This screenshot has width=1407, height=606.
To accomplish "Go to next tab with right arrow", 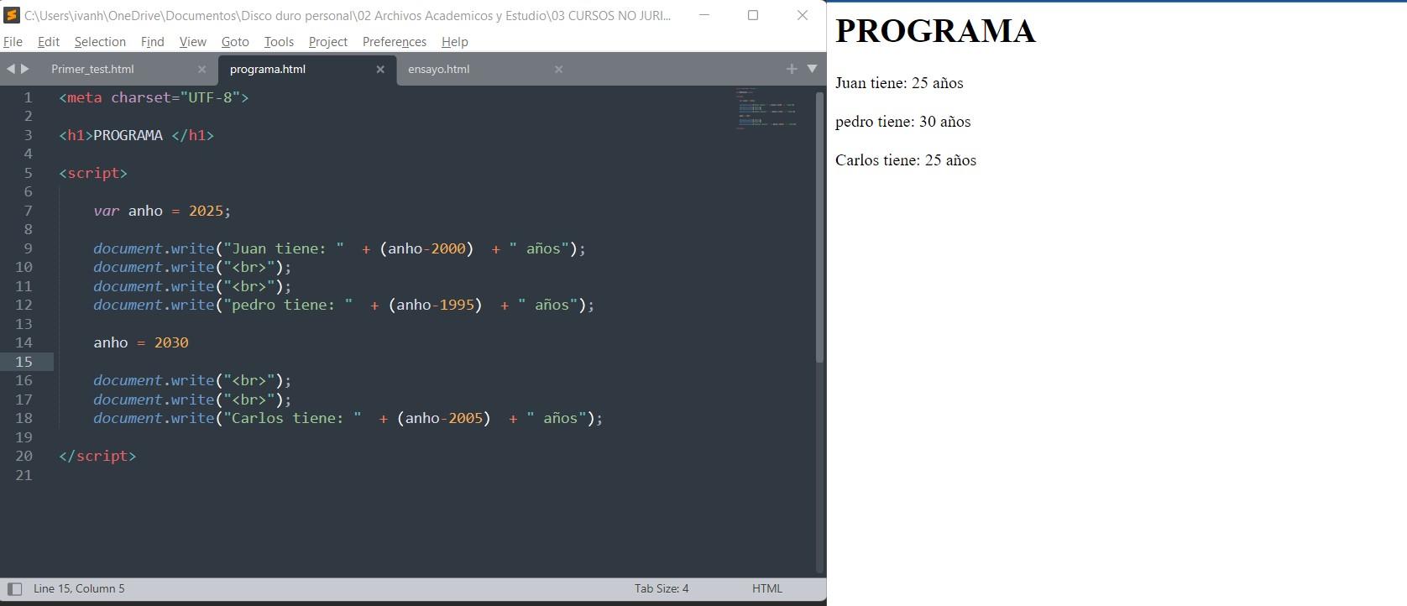I will pos(25,69).
